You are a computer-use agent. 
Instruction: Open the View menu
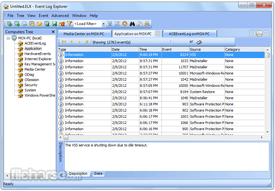pyautogui.click(x=31, y=16)
